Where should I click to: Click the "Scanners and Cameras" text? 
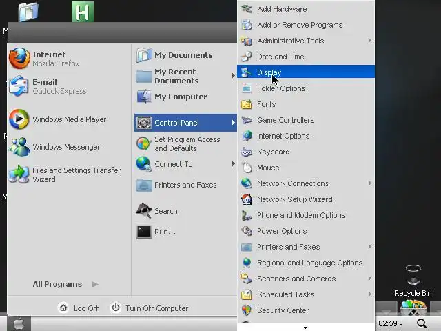[296, 279]
